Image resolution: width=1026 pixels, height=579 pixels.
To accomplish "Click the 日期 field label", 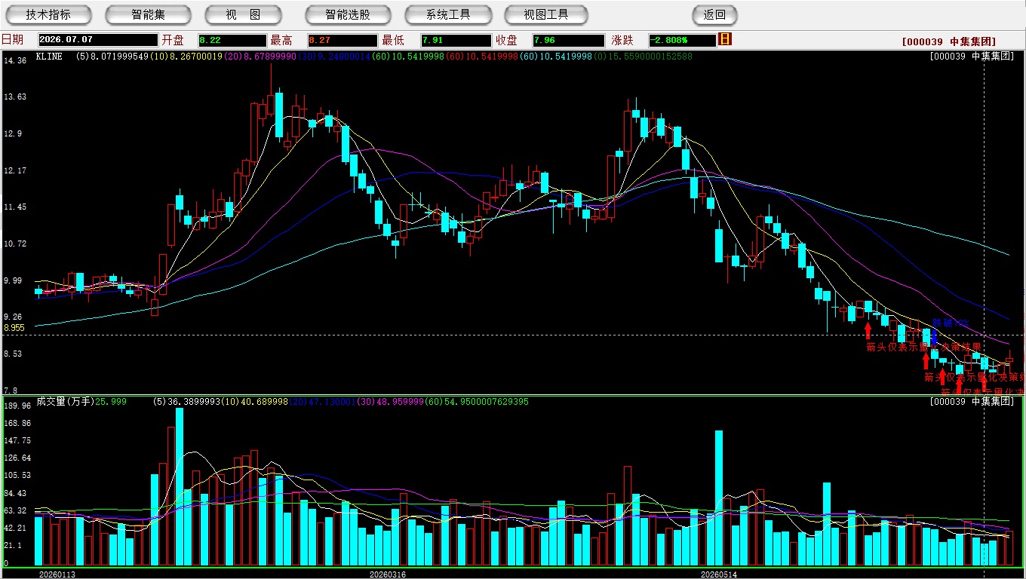I will click(13, 40).
